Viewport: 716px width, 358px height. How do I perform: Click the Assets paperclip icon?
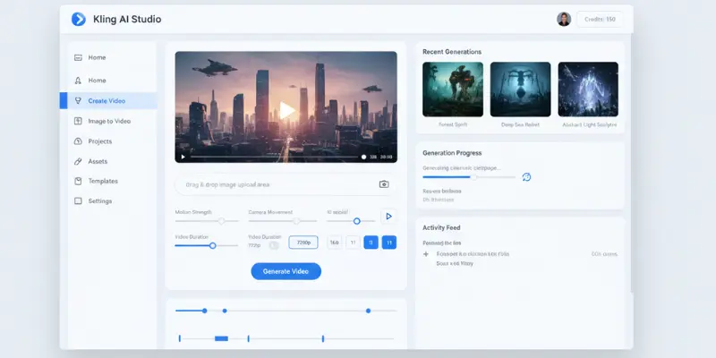tap(78, 161)
